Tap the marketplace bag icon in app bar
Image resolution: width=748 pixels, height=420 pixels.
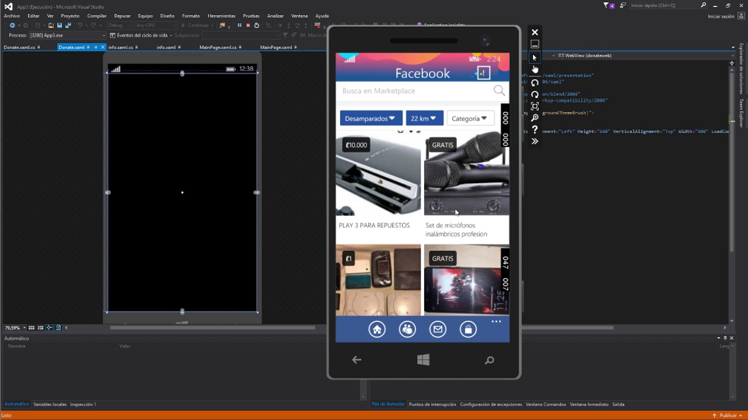pyautogui.click(x=468, y=330)
